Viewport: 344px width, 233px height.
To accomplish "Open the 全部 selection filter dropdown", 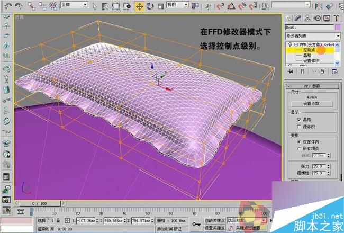I will pyautogui.click(x=75, y=5).
